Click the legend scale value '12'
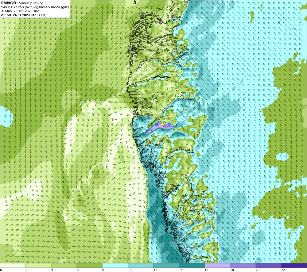Viewport: 307px width, 272px height. click(155, 270)
